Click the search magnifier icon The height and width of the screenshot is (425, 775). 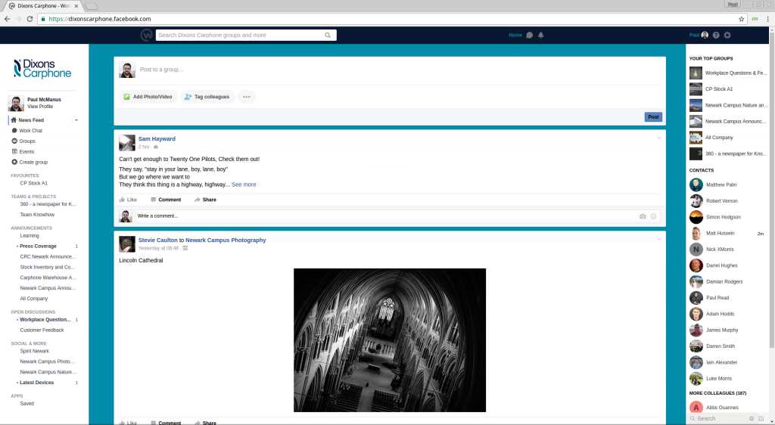click(x=328, y=35)
